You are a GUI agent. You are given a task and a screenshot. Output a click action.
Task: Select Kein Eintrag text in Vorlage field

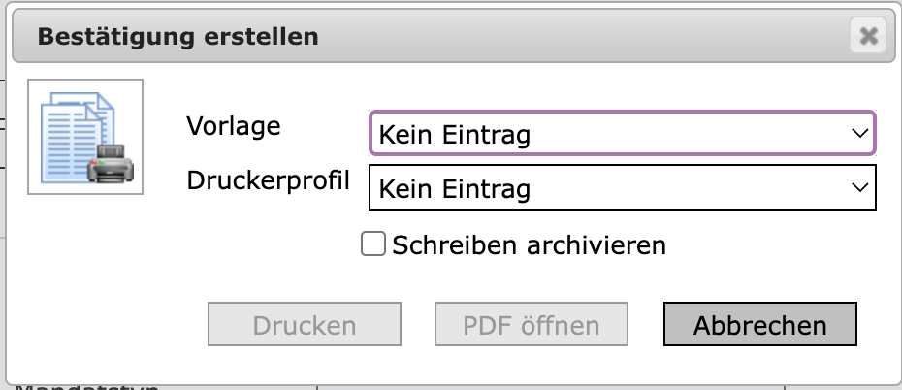[455, 135]
